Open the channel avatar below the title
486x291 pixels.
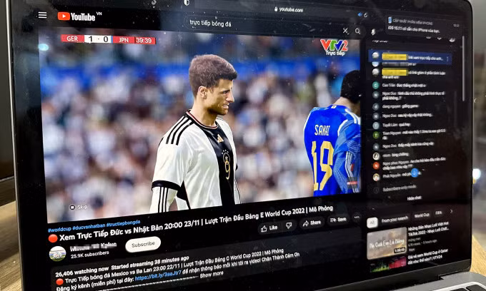pos(57,254)
